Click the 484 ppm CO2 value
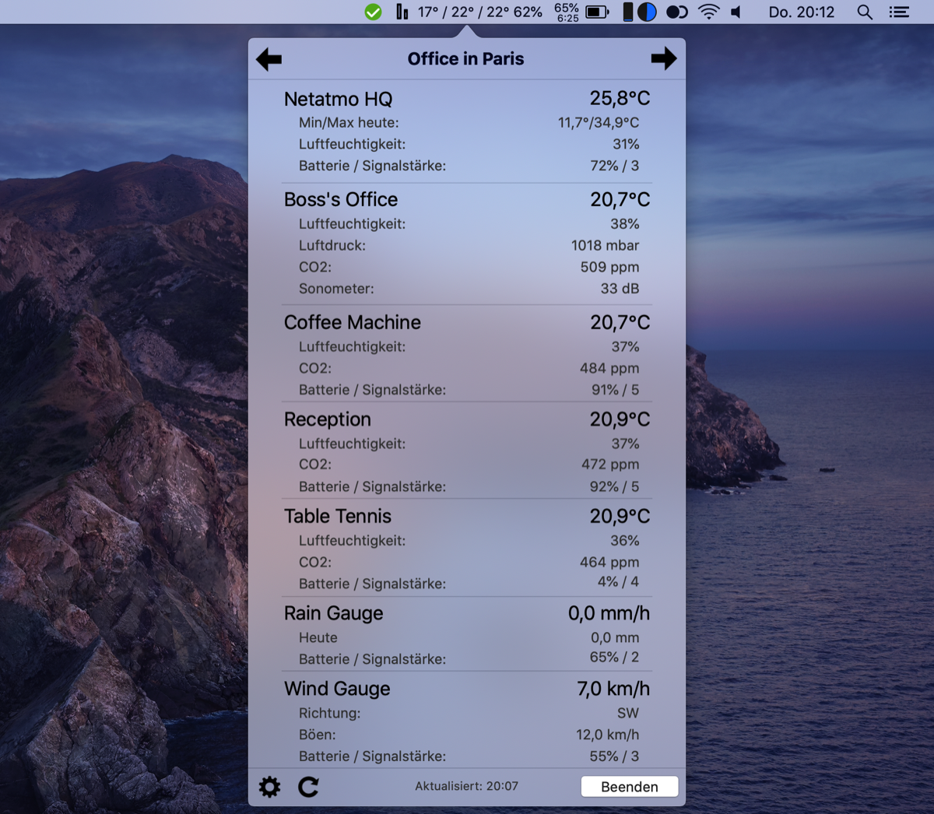Screen dimensions: 934x814 609,368
